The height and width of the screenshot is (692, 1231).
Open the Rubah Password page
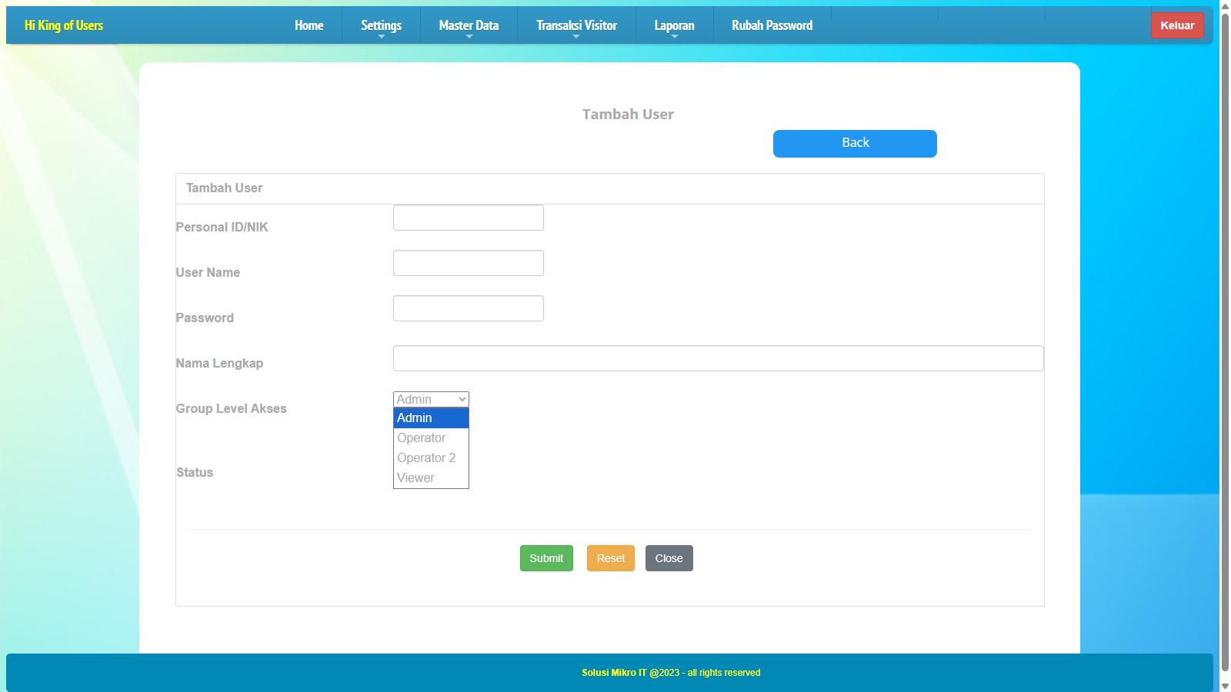pyautogui.click(x=772, y=25)
